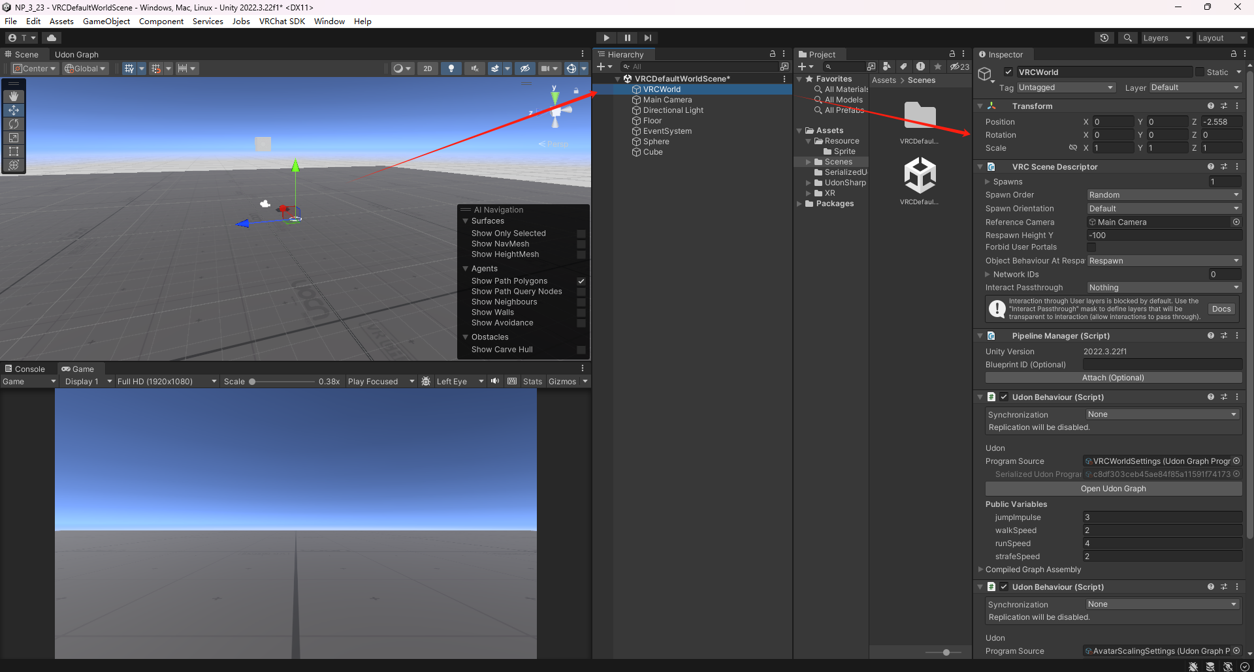Enable Show Only Selected checkbox
The width and height of the screenshot is (1254, 672).
pos(581,234)
